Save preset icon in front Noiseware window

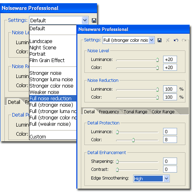coord(159,40)
